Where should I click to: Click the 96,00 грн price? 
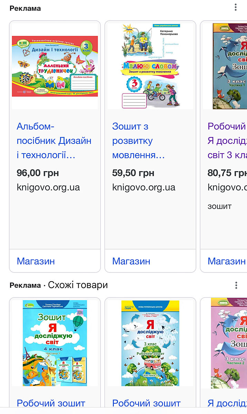click(38, 173)
